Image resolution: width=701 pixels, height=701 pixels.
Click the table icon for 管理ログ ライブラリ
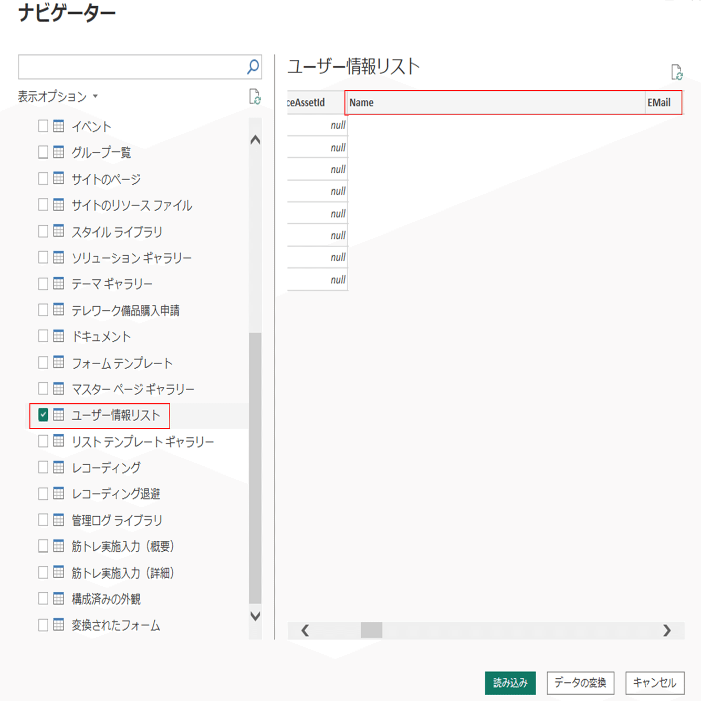click(x=59, y=520)
